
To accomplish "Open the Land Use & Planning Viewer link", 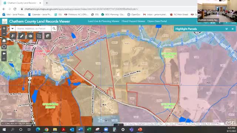I will [x=104, y=21].
